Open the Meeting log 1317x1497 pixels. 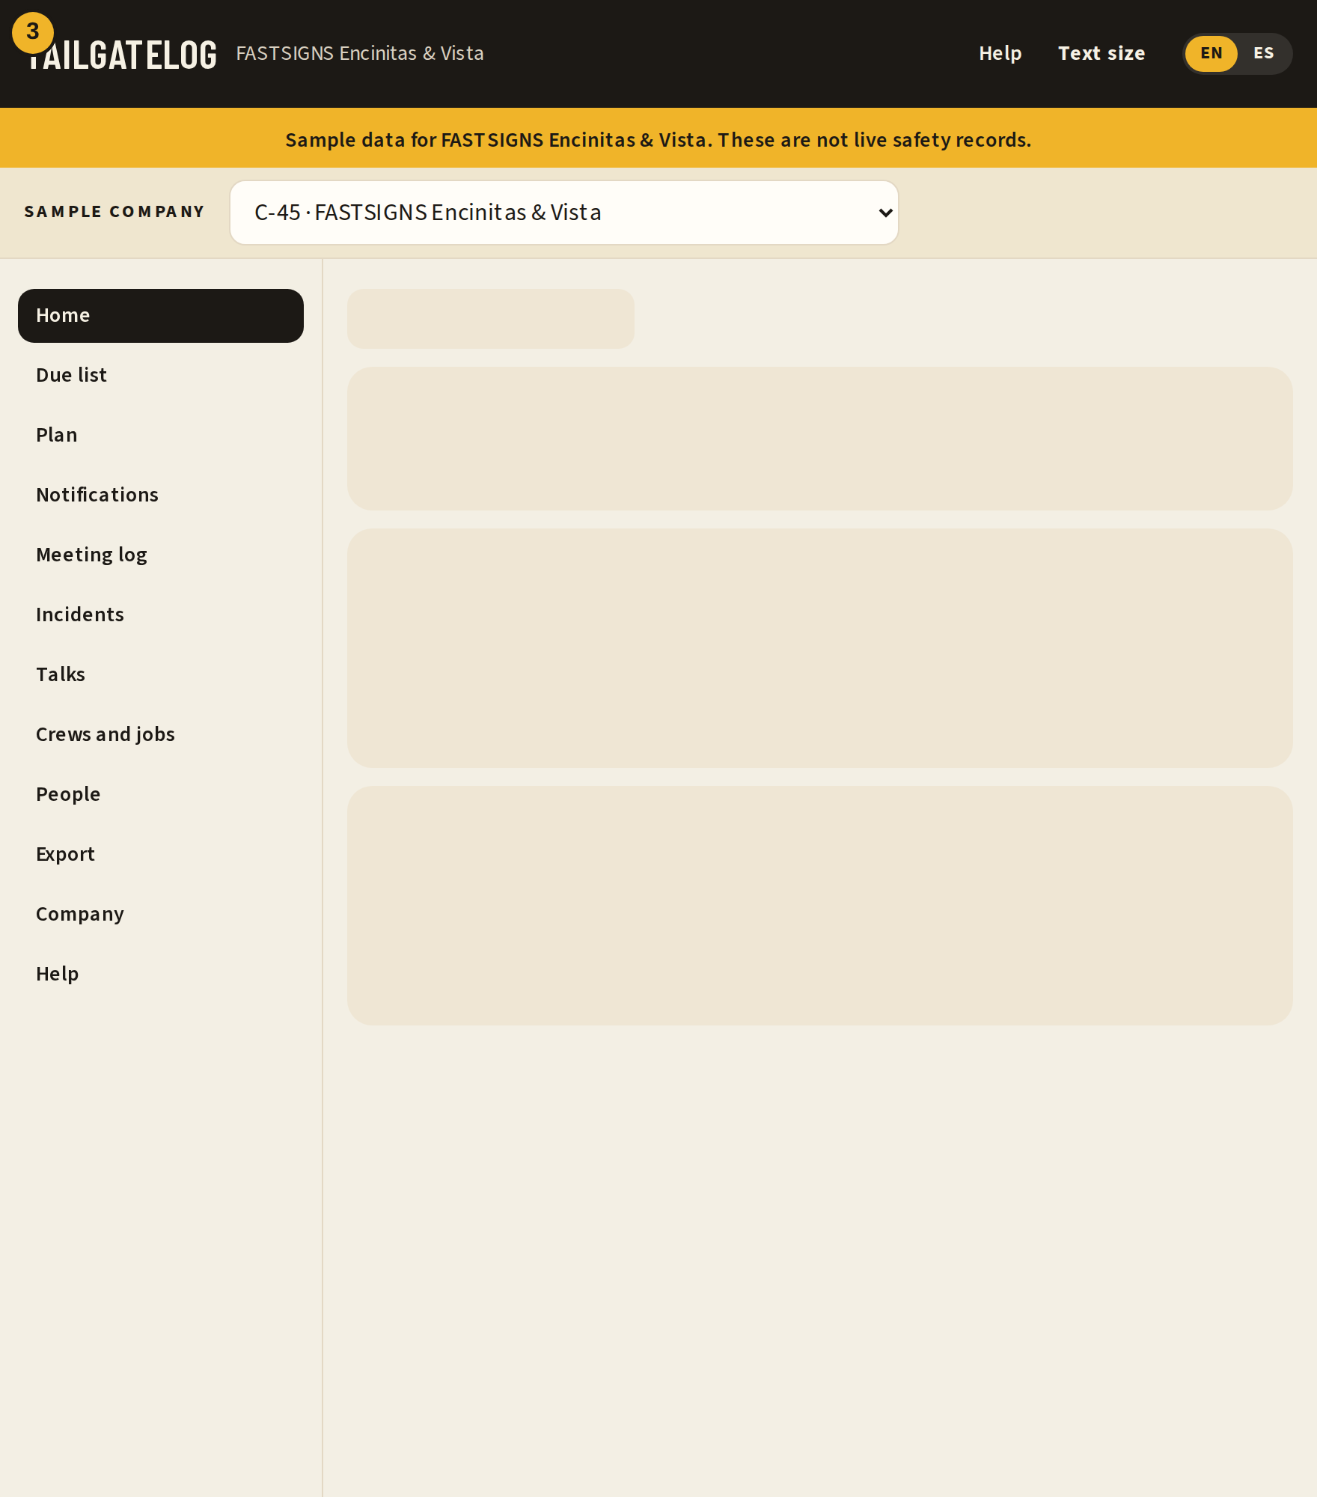[x=161, y=555]
